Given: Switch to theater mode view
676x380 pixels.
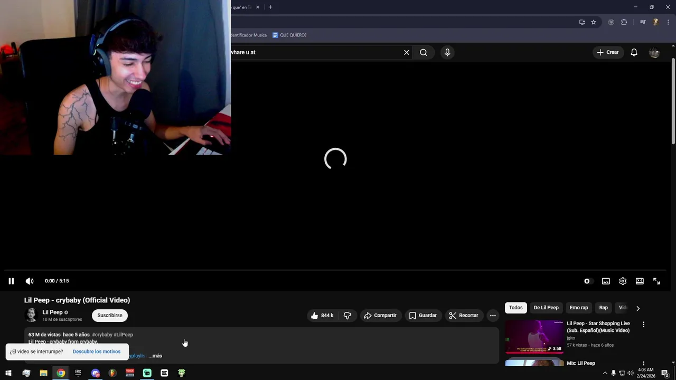Looking at the screenshot, I should pyautogui.click(x=640, y=281).
